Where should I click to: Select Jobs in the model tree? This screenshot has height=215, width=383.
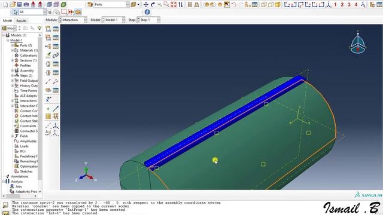[x=19, y=186]
